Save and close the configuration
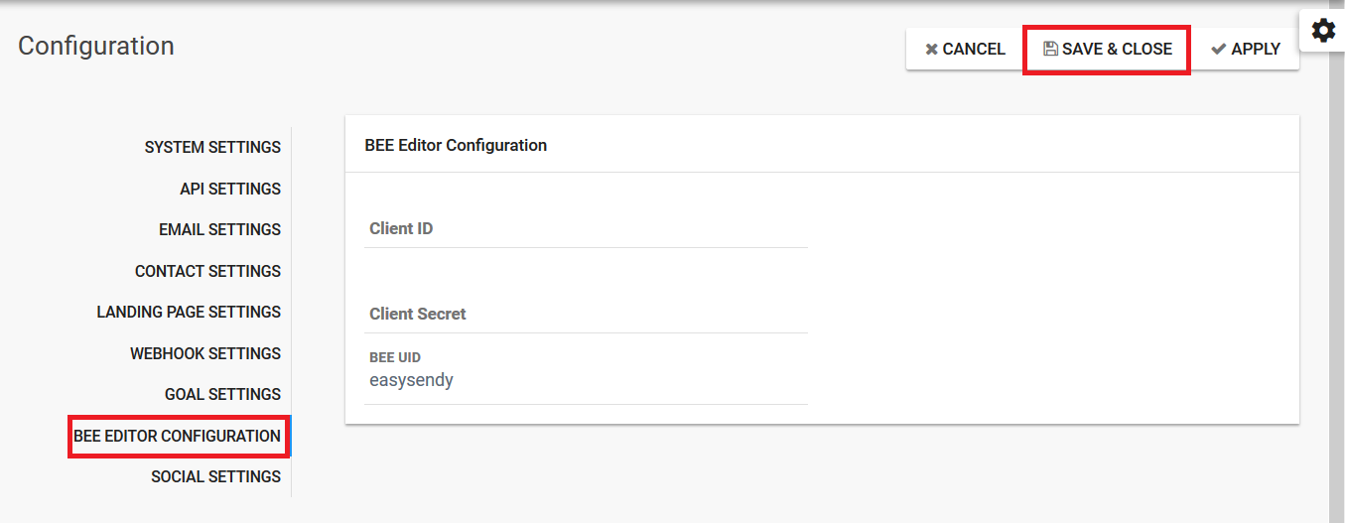This screenshot has height=523, width=1345. click(1107, 49)
